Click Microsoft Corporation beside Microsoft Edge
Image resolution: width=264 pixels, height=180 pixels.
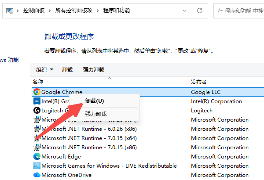tap(220, 156)
